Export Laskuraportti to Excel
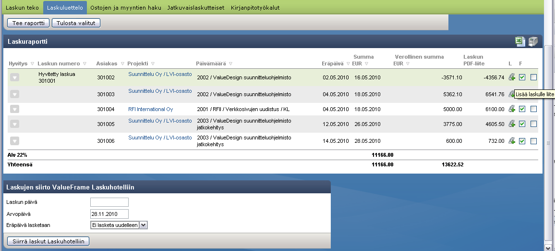 pos(520,41)
